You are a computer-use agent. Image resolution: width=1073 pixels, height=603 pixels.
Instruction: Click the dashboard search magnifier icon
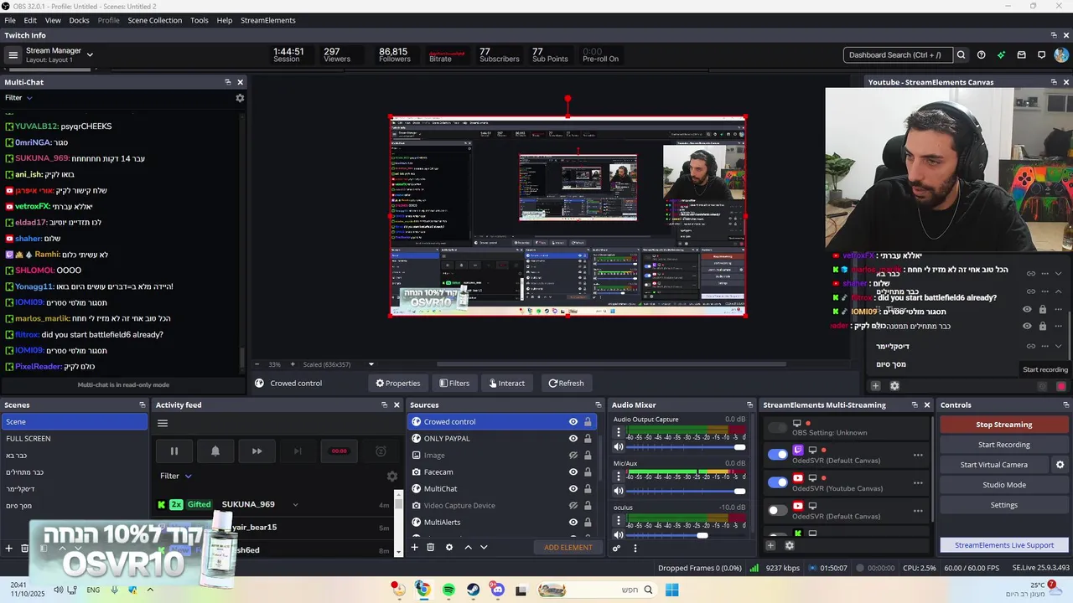962,55
